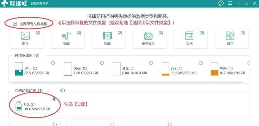Click the 数据恢复专家 subtitle in title bar
This screenshot has height=126, width=259.
tap(40, 3)
